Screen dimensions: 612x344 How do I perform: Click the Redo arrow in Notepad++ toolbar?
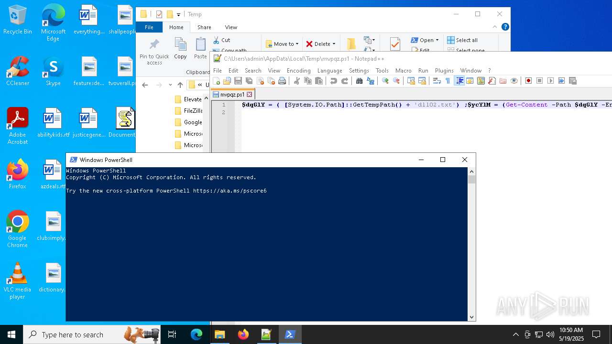click(345, 81)
